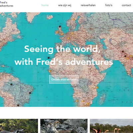Viewport: 133px width, 133px height.
Task: Open the forest animal thumbnail on left
Action: [19, 126]
